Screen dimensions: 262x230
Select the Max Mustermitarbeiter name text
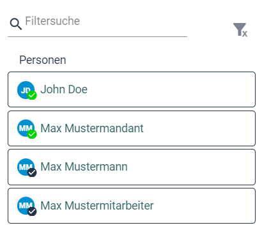point(97,206)
